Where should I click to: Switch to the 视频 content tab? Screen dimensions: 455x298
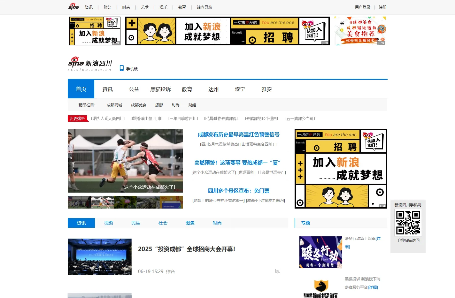tap(108, 223)
